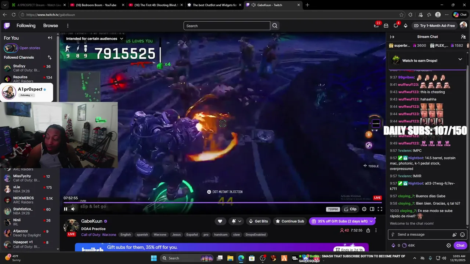Viewport: 470px width, 264px height.
Task: Expand the 35% off Gift Subs dropdown
Action: [371, 221]
